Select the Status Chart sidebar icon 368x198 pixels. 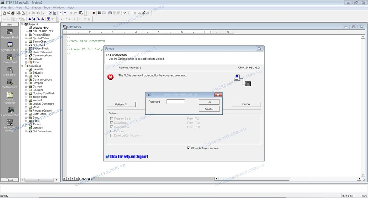10,59
